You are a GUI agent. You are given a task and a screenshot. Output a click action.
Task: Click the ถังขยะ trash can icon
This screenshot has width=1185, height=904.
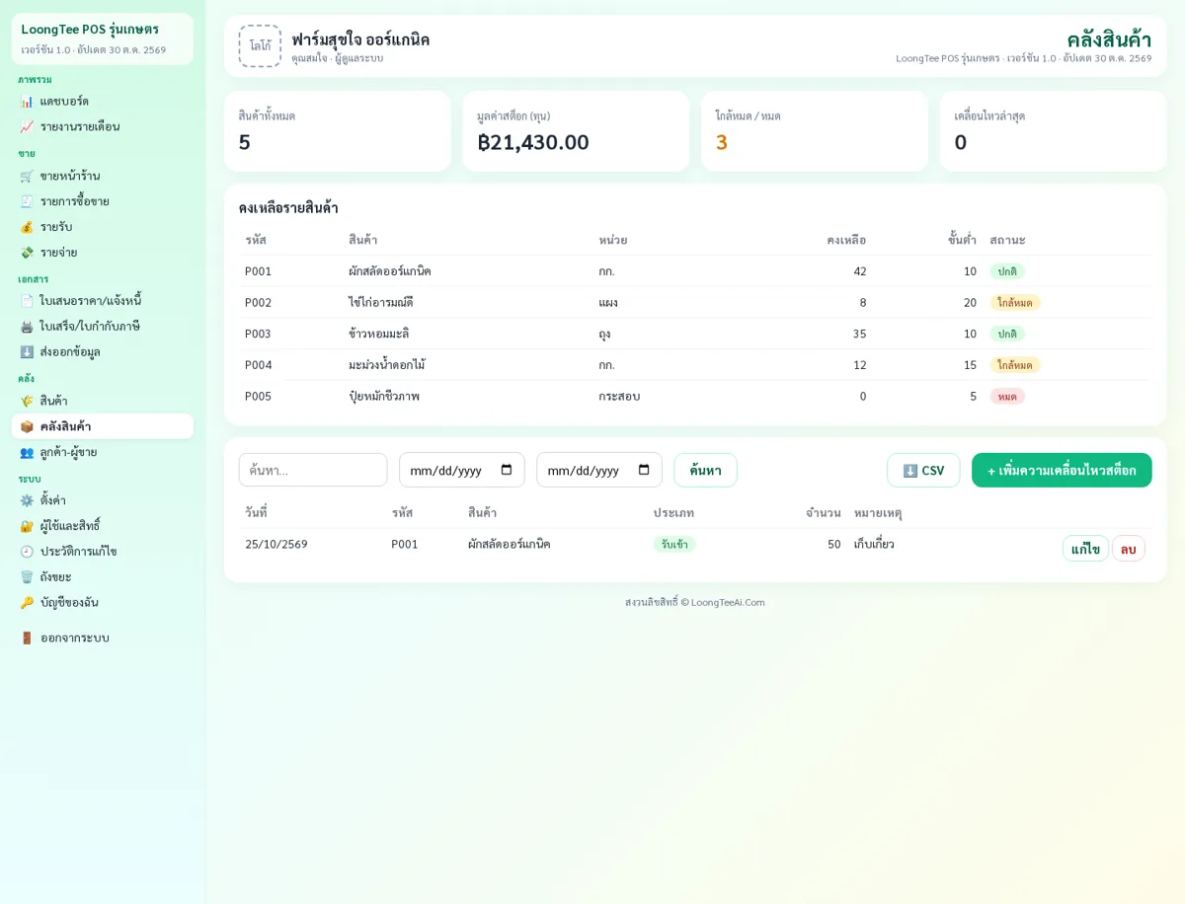27,576
